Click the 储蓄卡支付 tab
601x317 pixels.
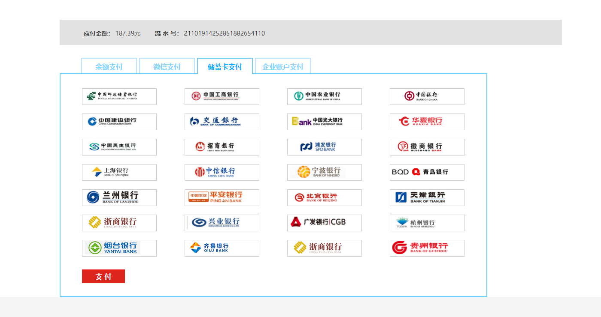pos(225,66)
